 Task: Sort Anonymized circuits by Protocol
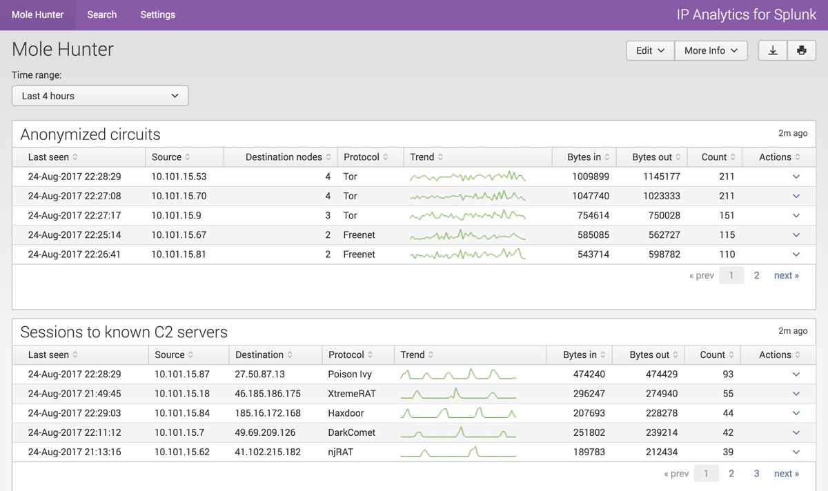pos(366,157)
